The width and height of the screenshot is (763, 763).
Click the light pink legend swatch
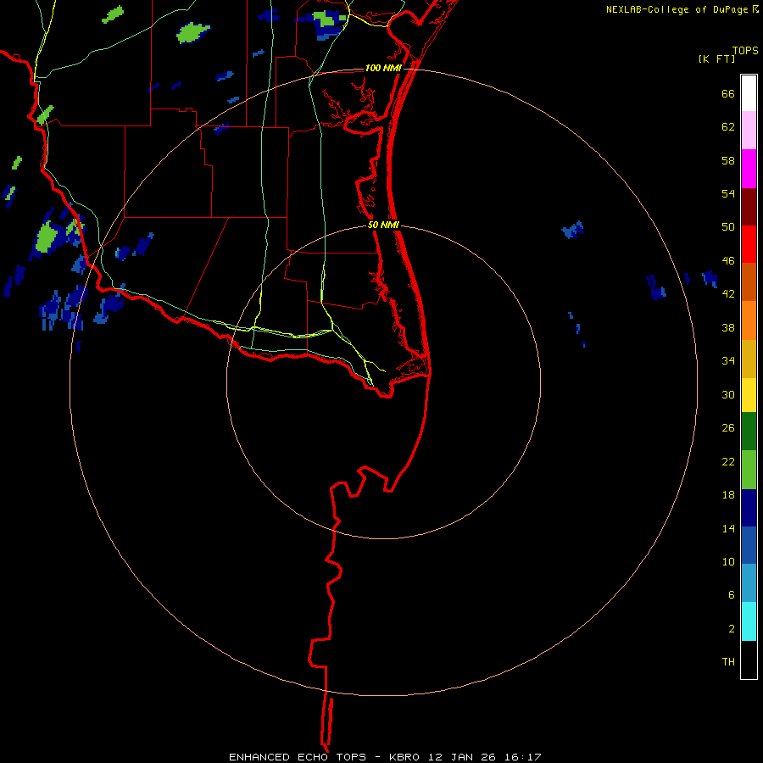click(x=749, y=130)
